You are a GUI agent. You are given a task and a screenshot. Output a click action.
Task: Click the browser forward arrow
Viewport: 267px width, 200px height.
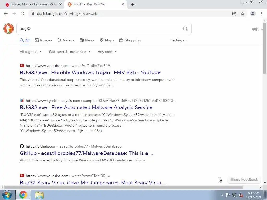[14, 14]
